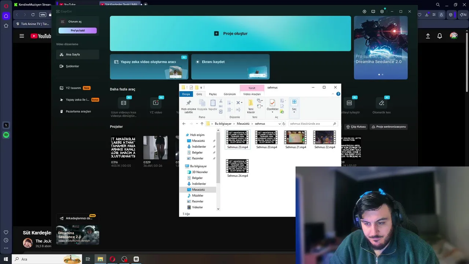Viewport: 469px width, 264px height.
Task: Click Proje senkronizasyonu button
Action: pyautogui.click(x=389, y=126)
